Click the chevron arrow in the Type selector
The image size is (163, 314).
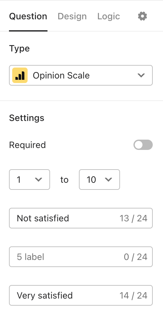point(141,76)
